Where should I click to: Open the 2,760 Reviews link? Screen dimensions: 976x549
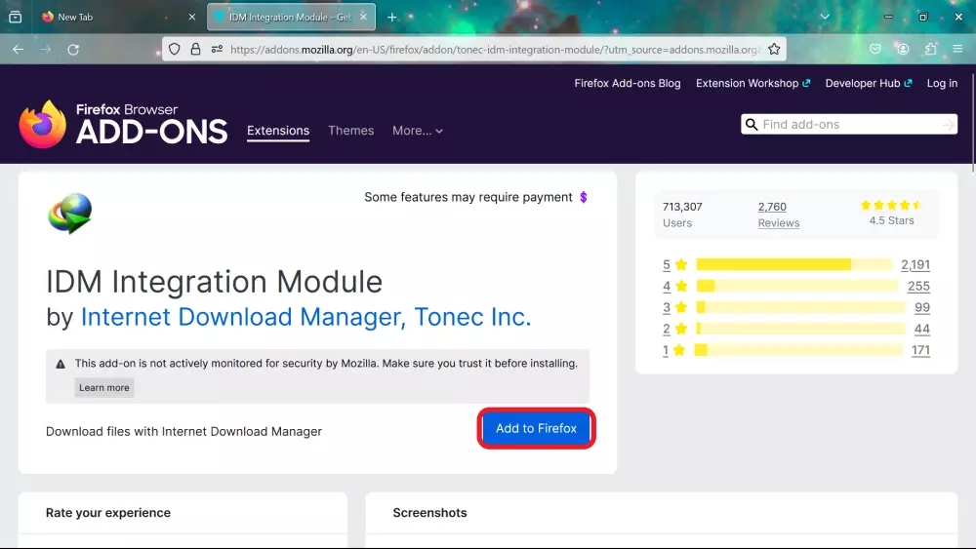point(779,215)
